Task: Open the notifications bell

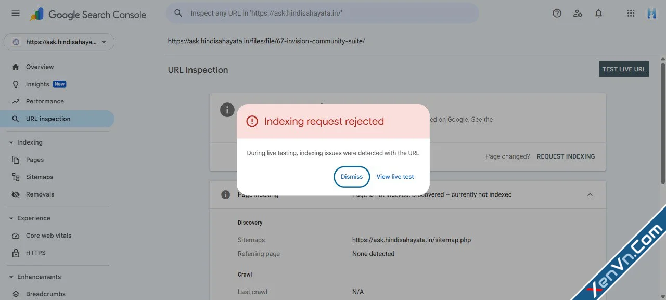Action: [598, 14]
